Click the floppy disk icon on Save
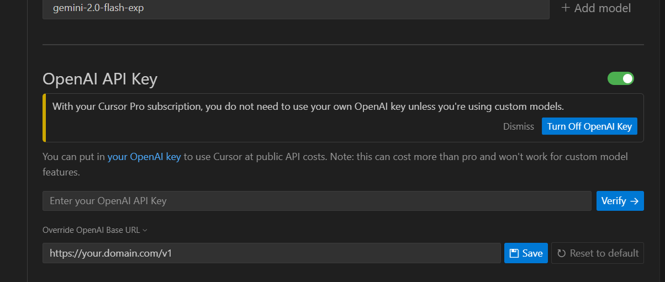 [514, 253]
